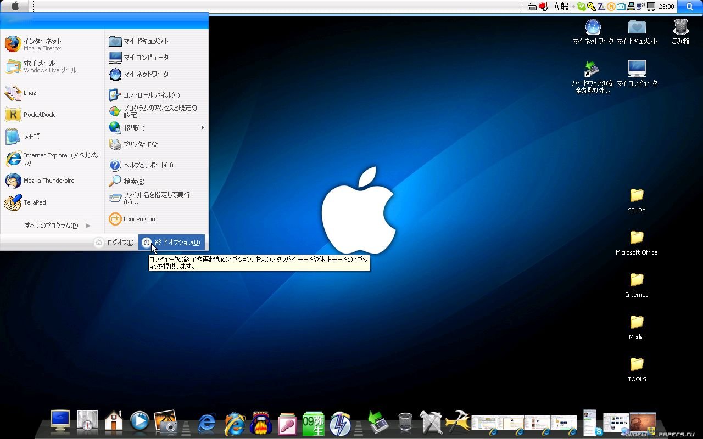Screen dimensions: 703x439
Task: Click the house icon in the dock
Action: pyautogui.click(x=114, y=422)
